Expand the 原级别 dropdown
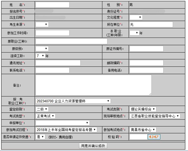The image size is (188, 151). tap(42, 49)
